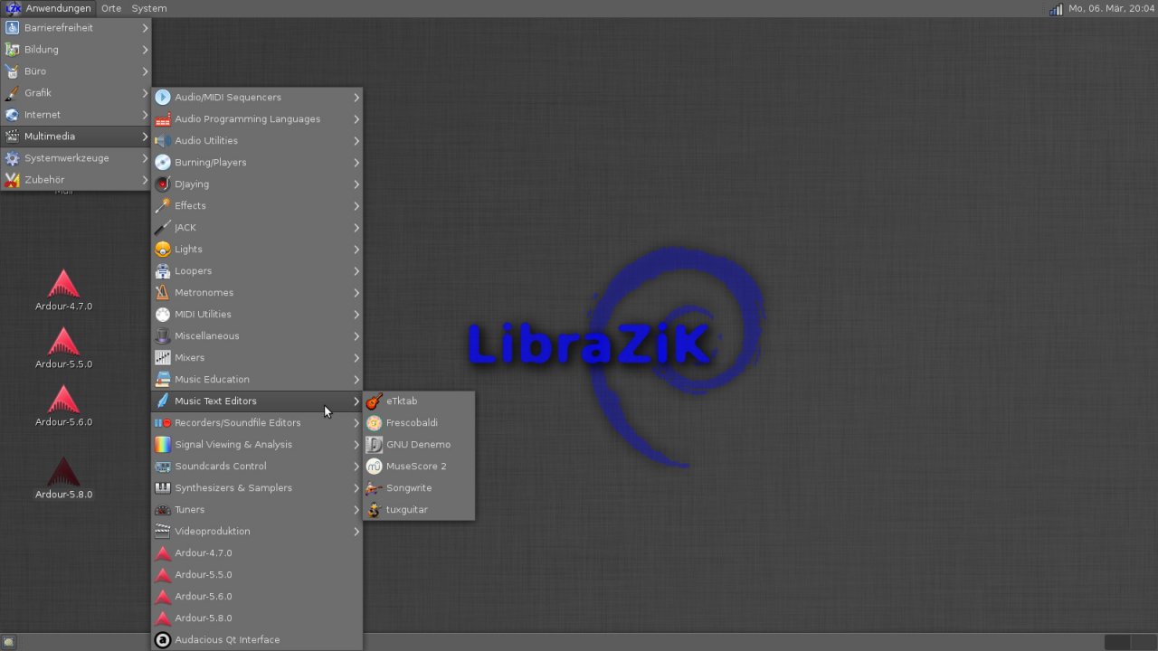The height and width of the screenshot is (651, 1158).
Task: Open Songwrite guitar icon
Action: point(374,488)
